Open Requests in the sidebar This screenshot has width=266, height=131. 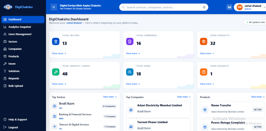[x=23, y=79]
